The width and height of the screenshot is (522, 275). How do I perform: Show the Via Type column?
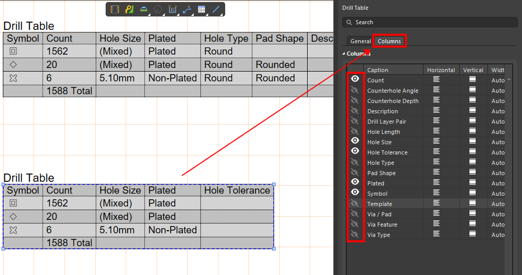[355, 234]
